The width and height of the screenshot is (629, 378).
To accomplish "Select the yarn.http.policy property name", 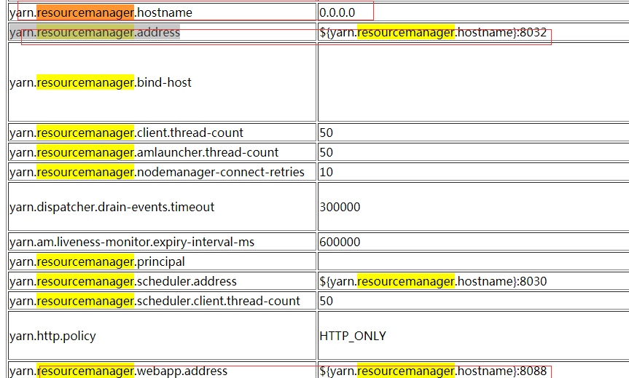I will pyautogui.click(x=52, y=336).
